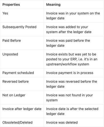Click the 'Invoice exists but was yet' cell
Screen dimensions: 104x127
(74, 59)
